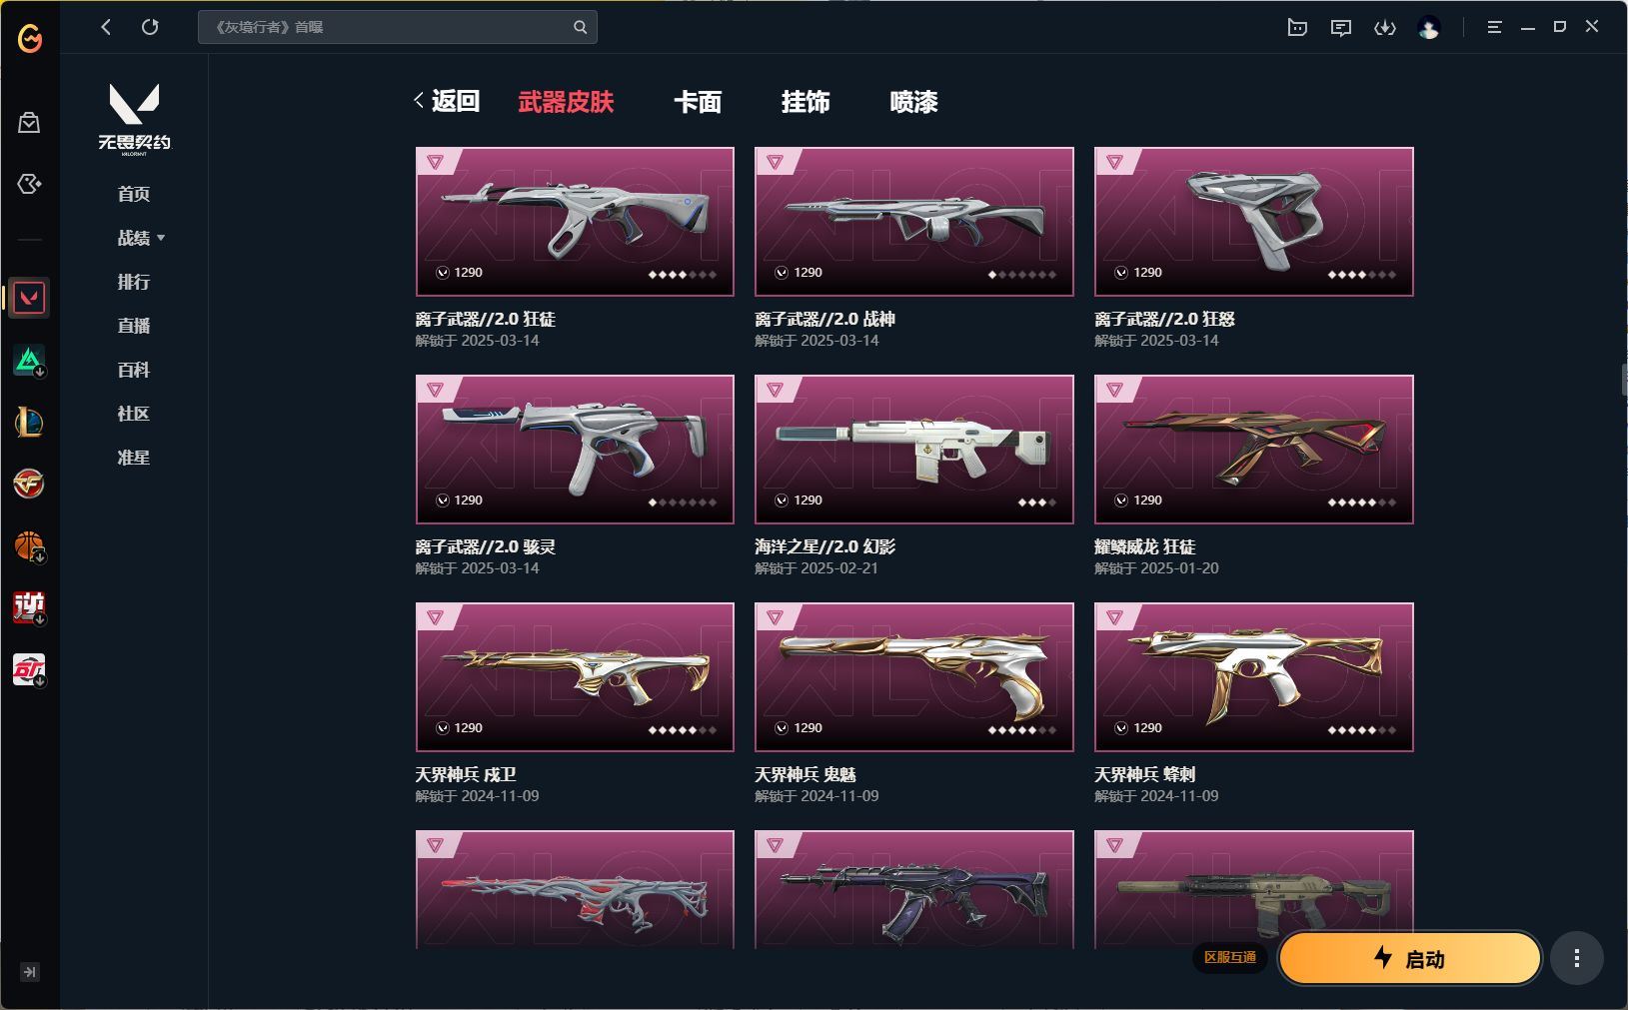Screen dimensions: 1628x1010
Task: Open the CrossFire game sidebar icon
Action: 29,484
